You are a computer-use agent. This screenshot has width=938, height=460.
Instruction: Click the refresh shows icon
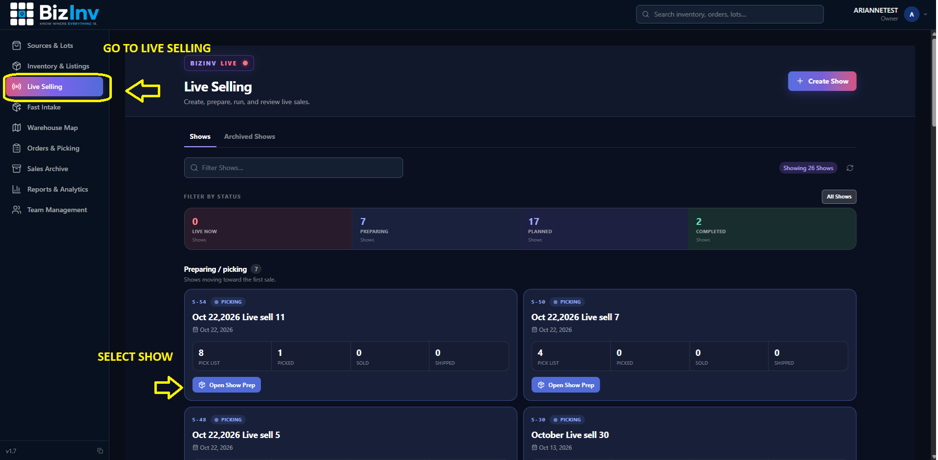click(x=850, y=168)
